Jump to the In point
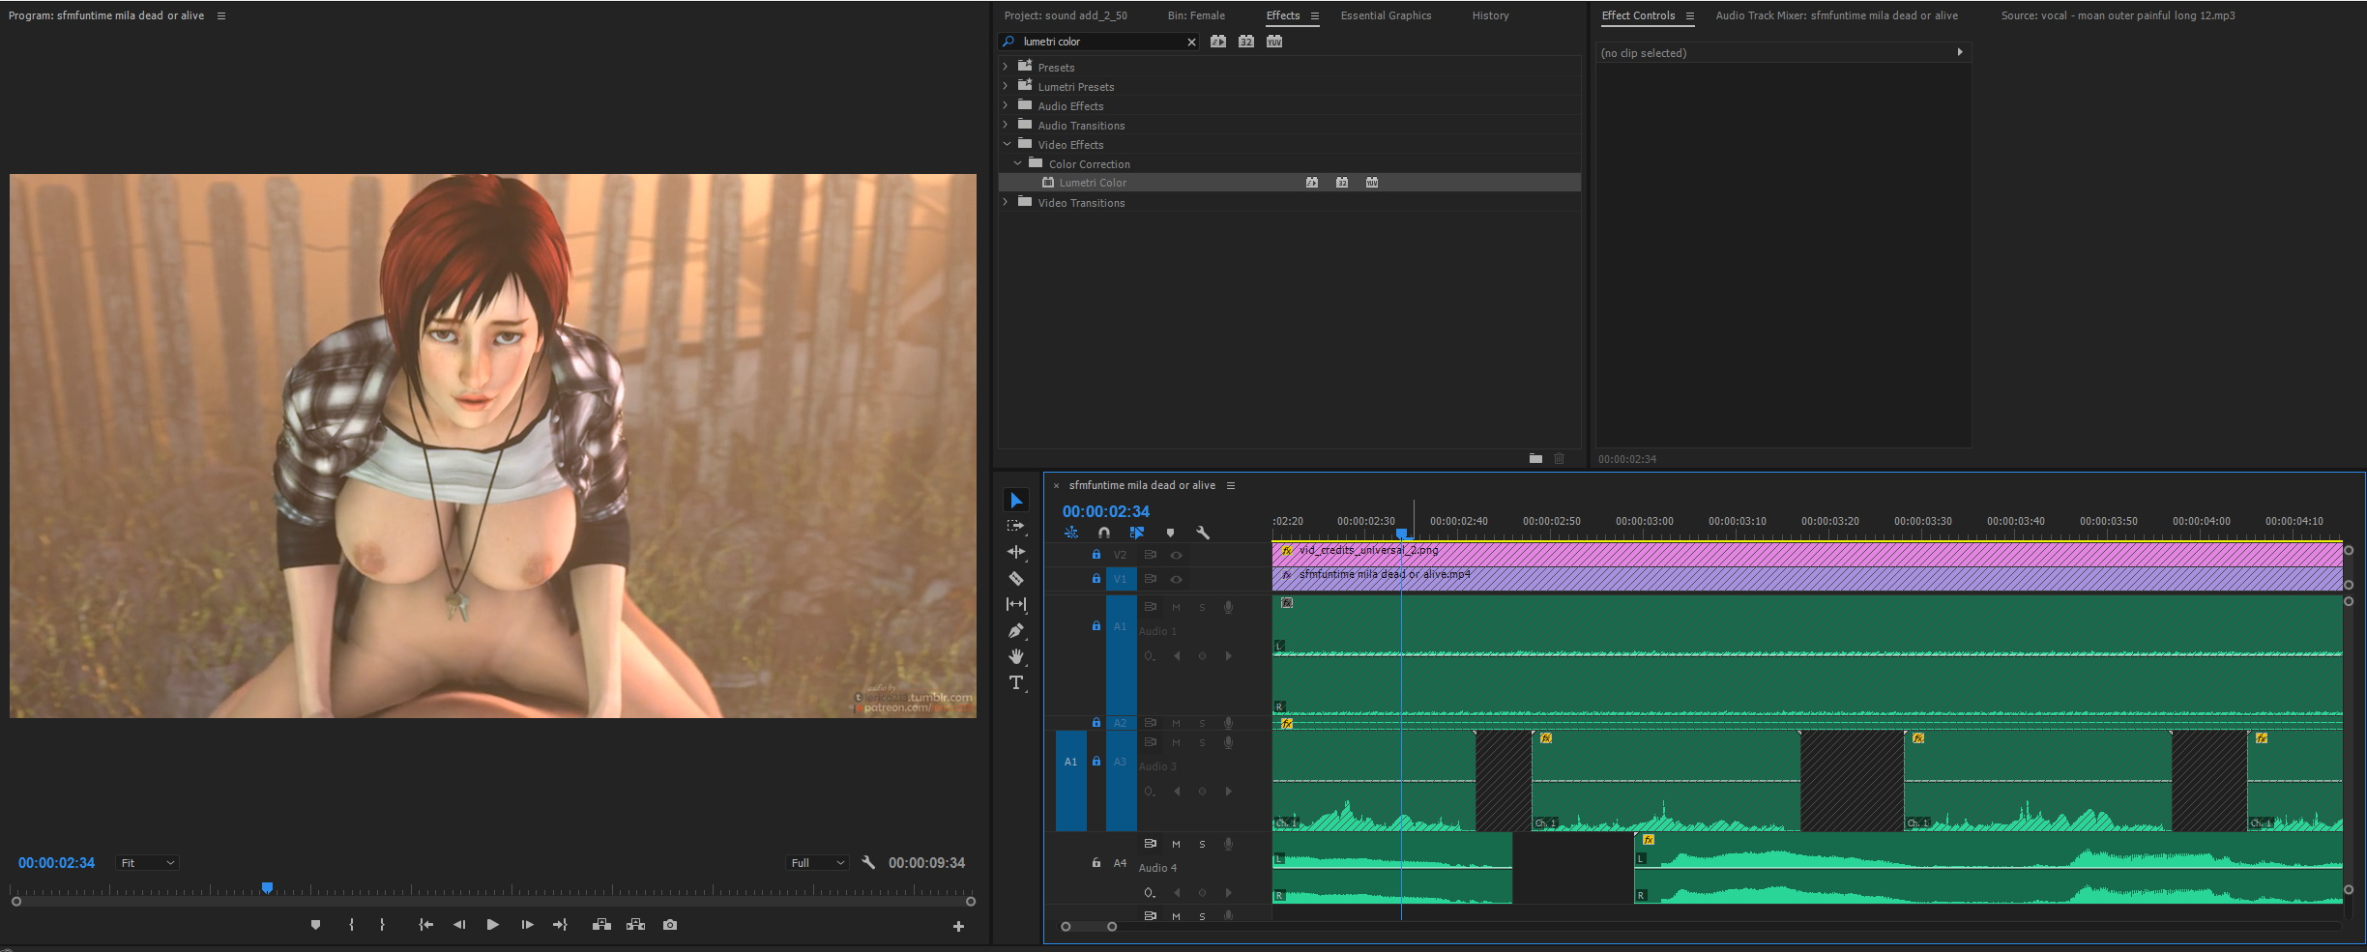Image resolution: width=2367 pixels, height=952 pixels. click(x=425, y=925)
